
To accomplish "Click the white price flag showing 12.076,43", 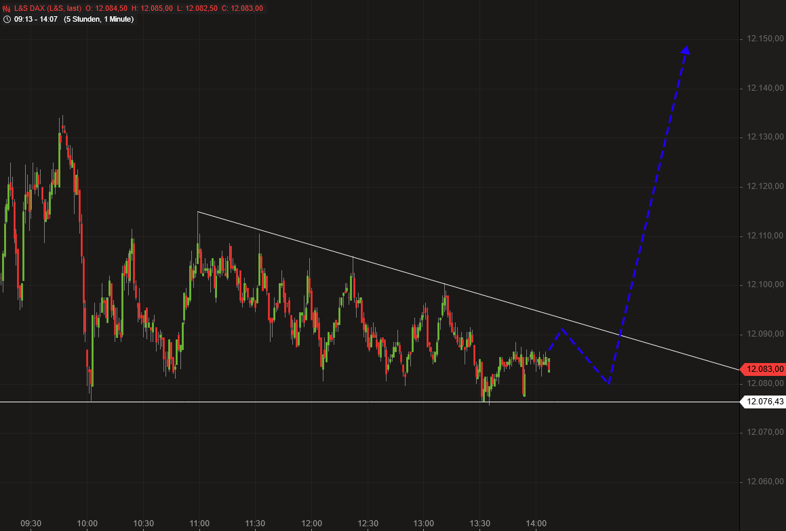I will (x=763, y=401).
